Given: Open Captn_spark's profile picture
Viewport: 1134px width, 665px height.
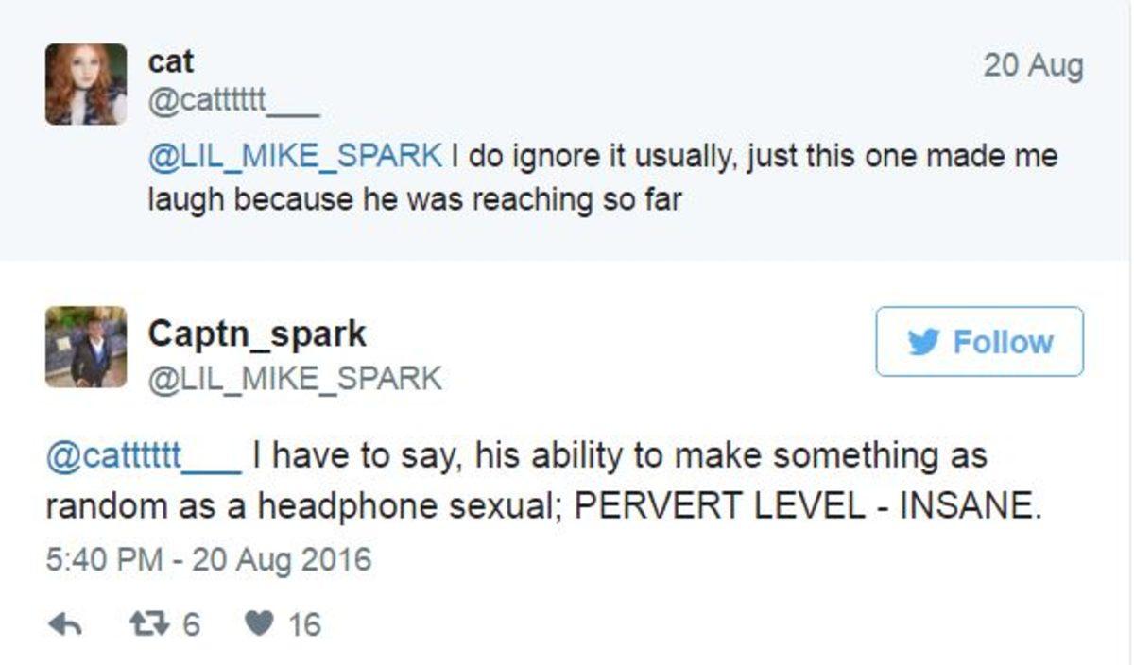Looking at the screenshot, I should (86, 347).
